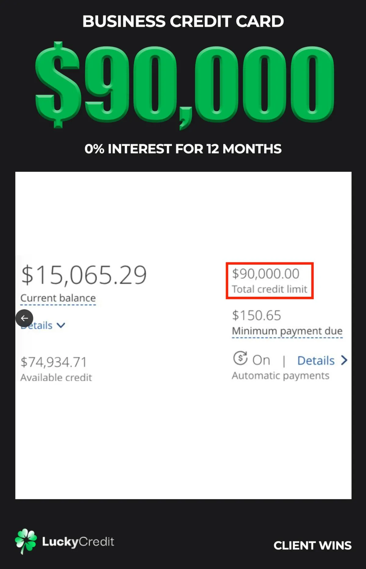Viewport: 366px width, 569px height.
Task: Click the big green $90,000 headline
Action: 185,85
